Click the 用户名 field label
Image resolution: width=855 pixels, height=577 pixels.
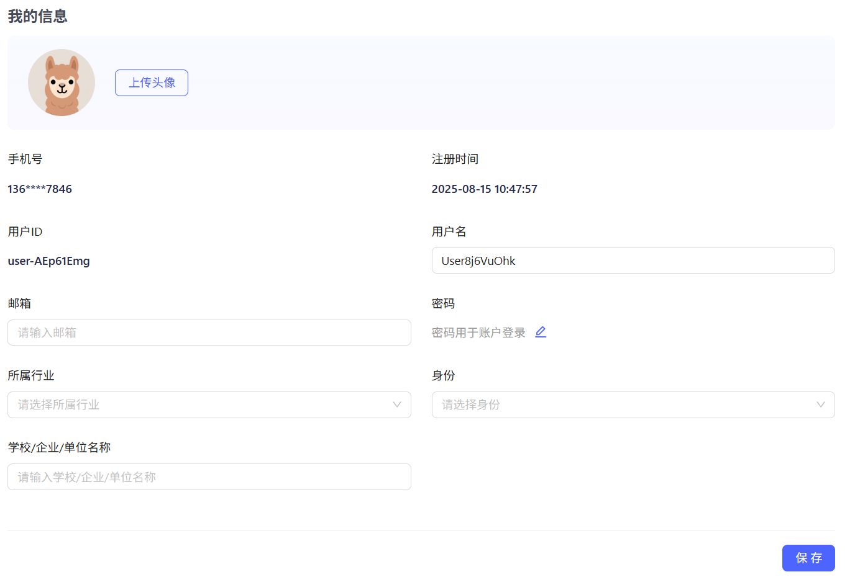tap(449, 231)
